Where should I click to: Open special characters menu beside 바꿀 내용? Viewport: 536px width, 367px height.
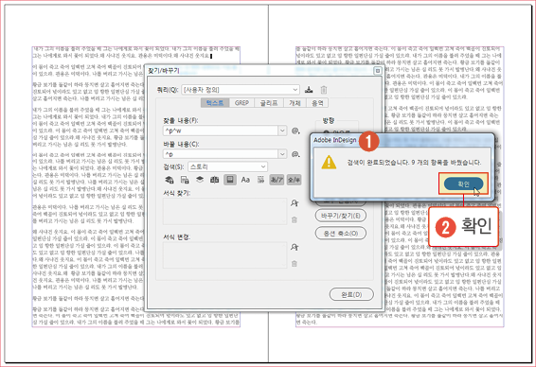tap(295, 154)
